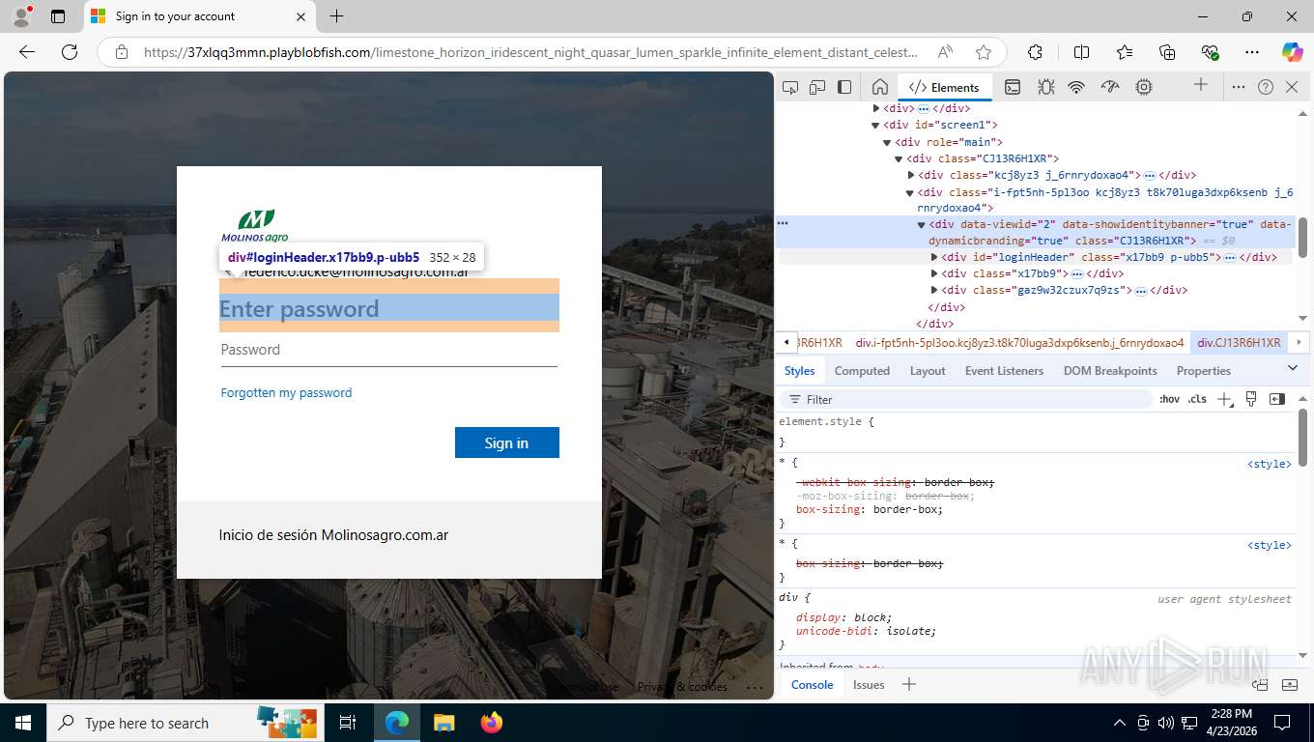Viewport: 1314px width, 742px height.
Task: Open the first style source link
Action: point(1269,464)
